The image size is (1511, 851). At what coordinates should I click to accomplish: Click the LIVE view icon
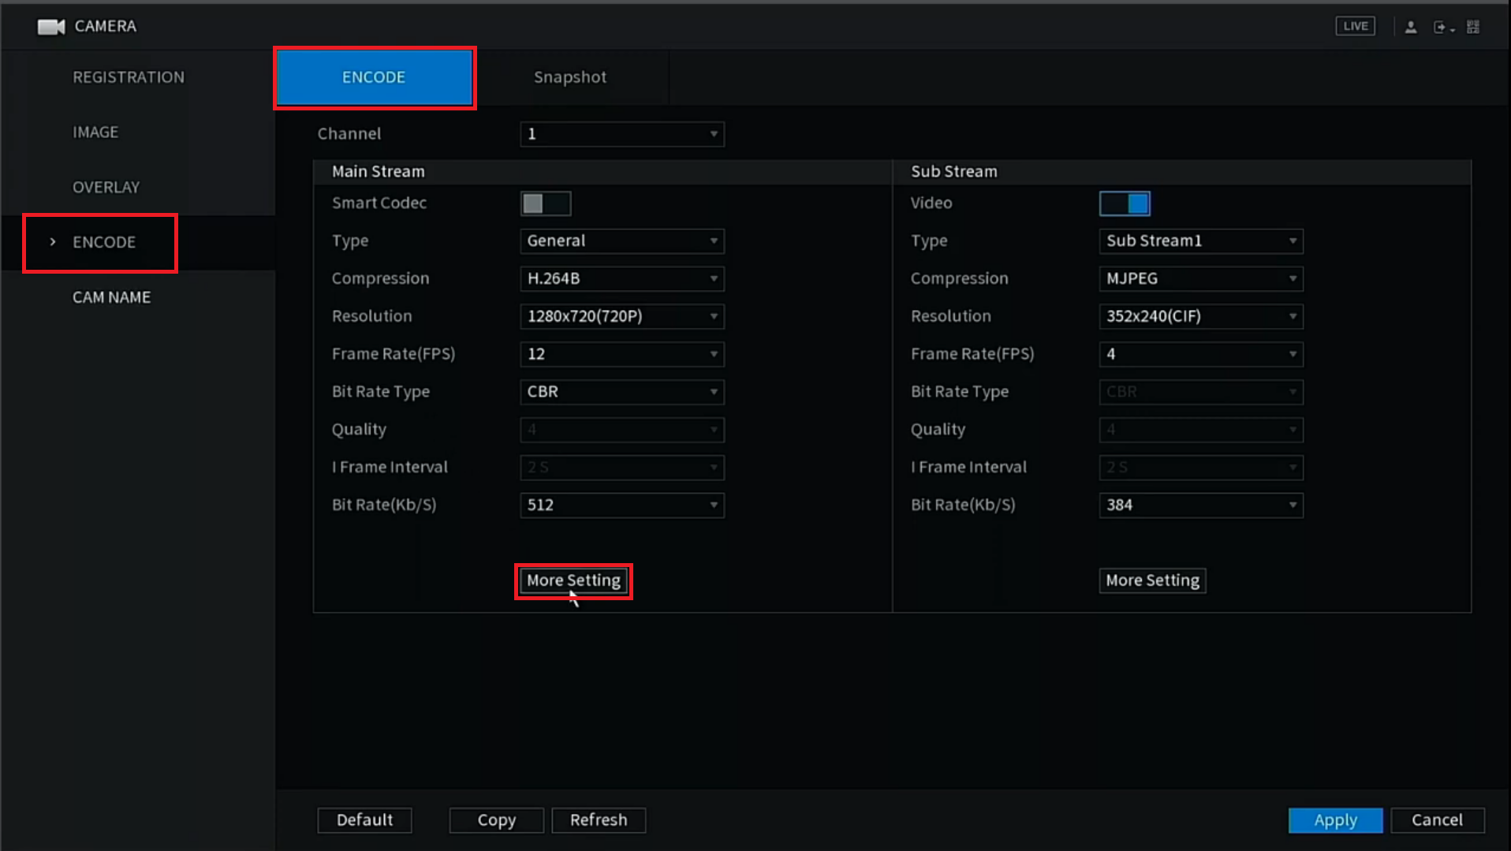[x=1355, y=26]
